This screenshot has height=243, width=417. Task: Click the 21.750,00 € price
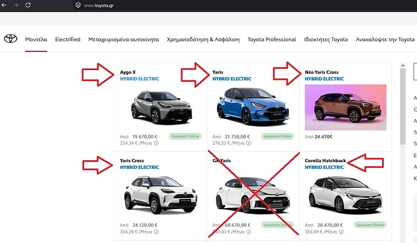point(238,137)
